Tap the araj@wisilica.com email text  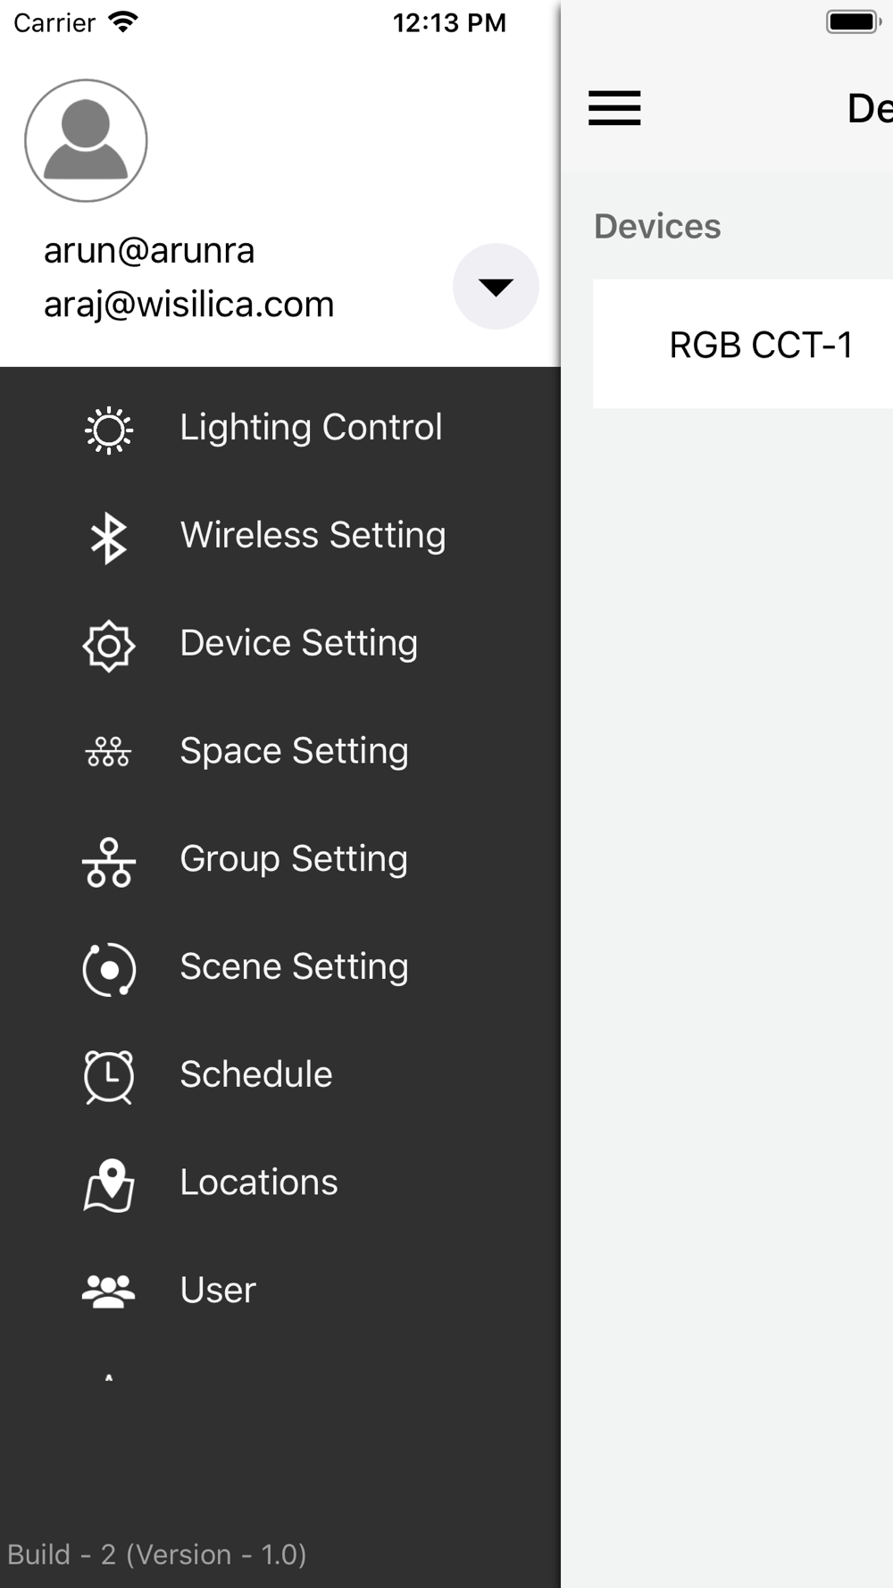click(189, 305)
